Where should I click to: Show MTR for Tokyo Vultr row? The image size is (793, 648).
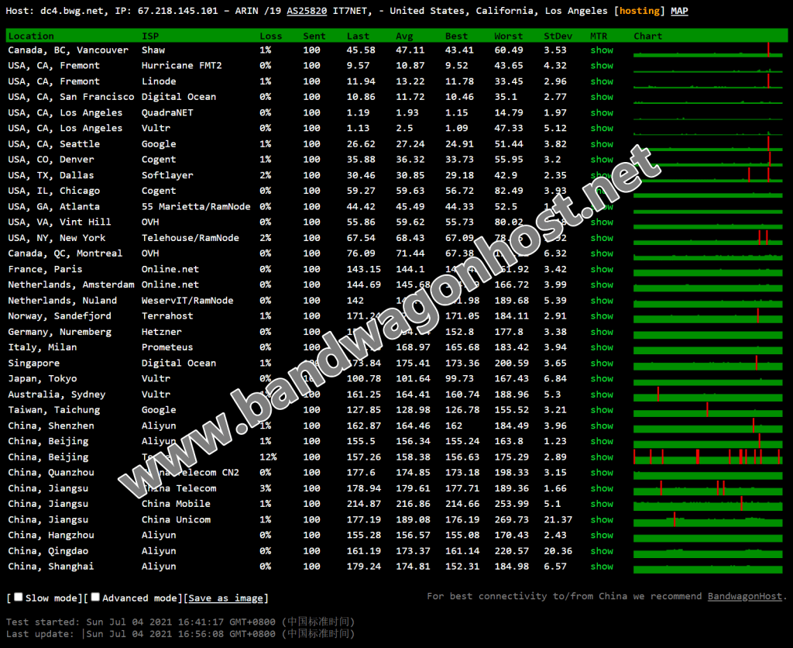click(x=602, y=378)
